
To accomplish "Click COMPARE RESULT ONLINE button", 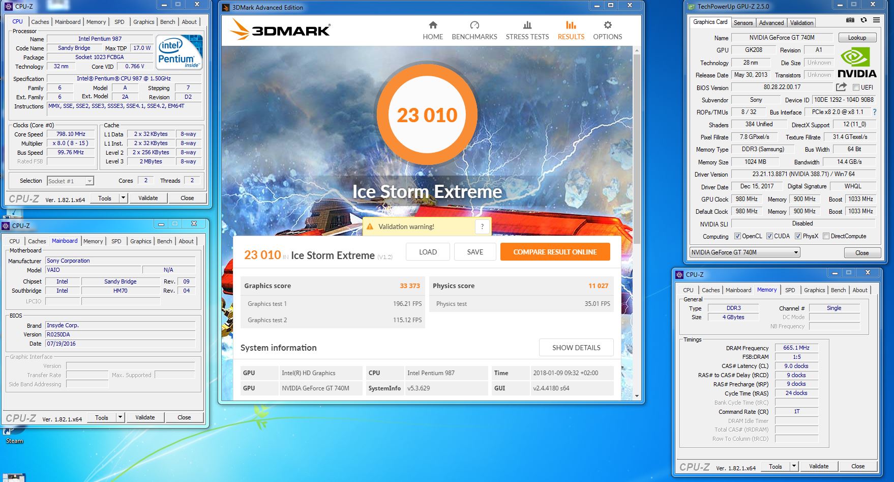I will (555, 252).
